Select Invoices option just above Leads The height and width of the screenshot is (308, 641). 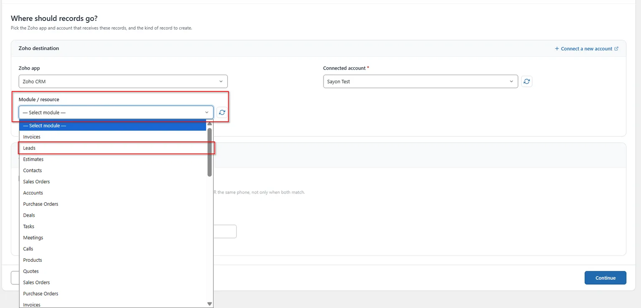[113, 137]
